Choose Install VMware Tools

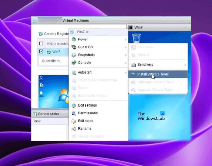click(x=158, y=74)
